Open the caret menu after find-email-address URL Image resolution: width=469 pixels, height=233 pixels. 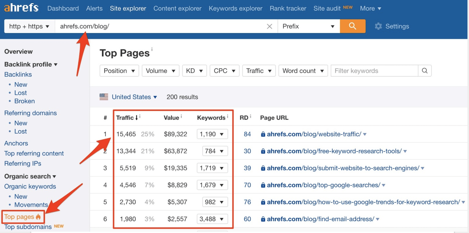[x=378, y=219]
